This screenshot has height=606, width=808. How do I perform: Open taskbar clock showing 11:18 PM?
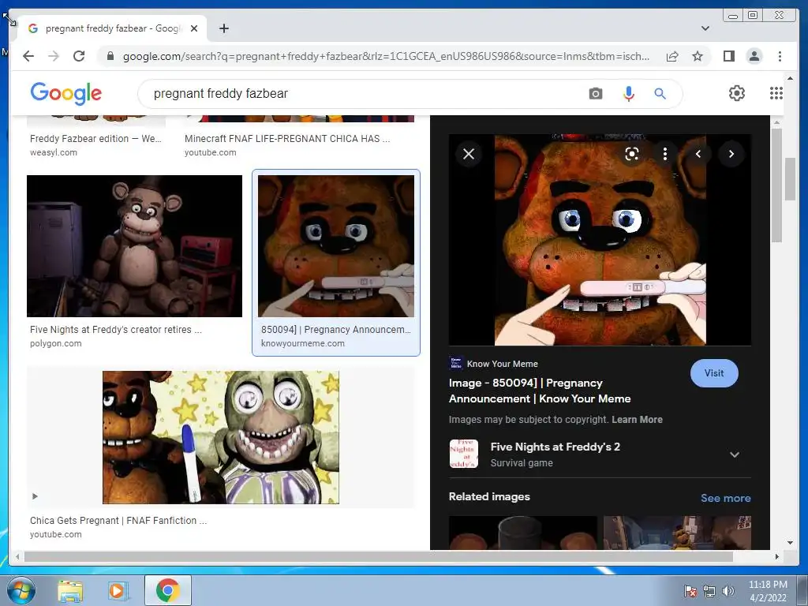point(767,591)
